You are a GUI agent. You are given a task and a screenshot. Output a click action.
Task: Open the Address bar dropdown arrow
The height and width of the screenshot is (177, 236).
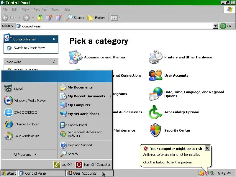click(216, 26)
